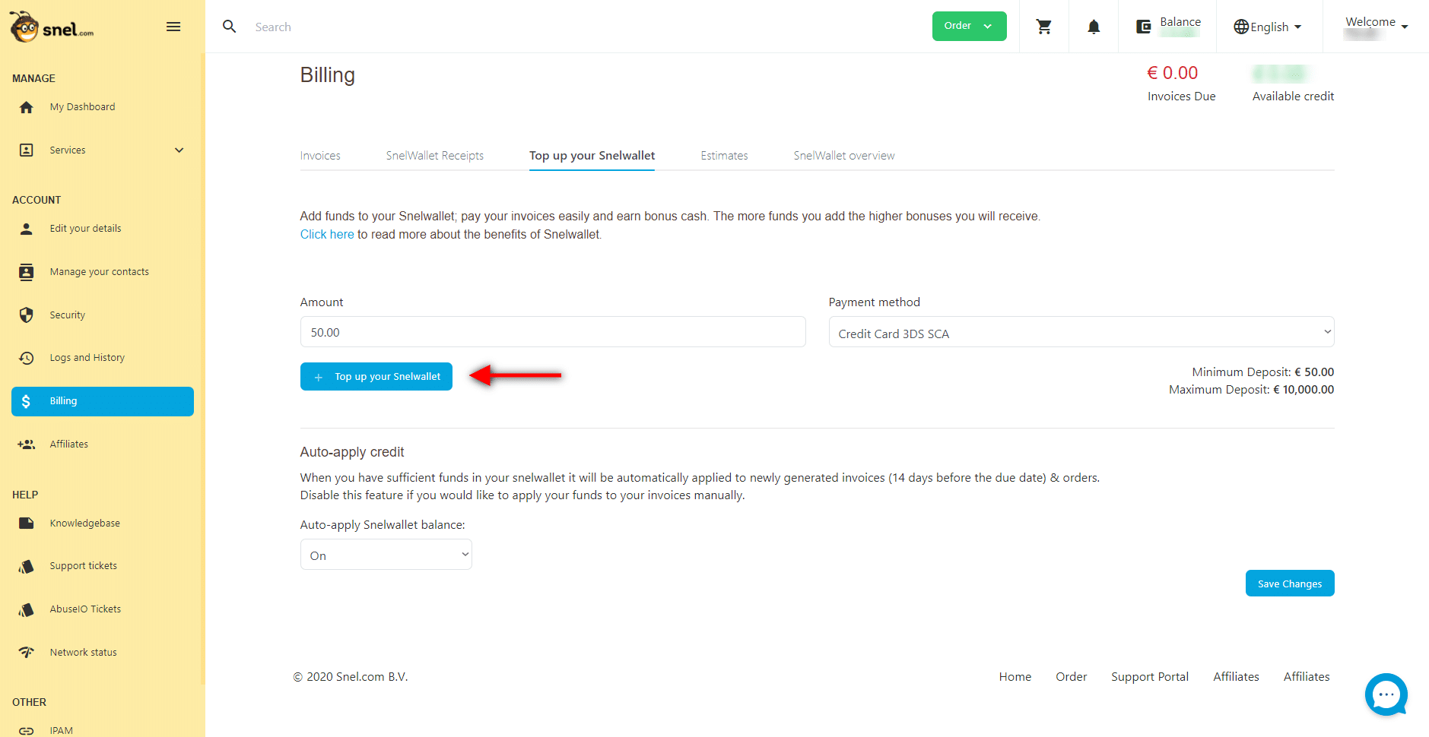The height and width of the screenshot is (737, 1429).
Task: Open the SnelWallet overview tab
Action: tap(844, 156)
